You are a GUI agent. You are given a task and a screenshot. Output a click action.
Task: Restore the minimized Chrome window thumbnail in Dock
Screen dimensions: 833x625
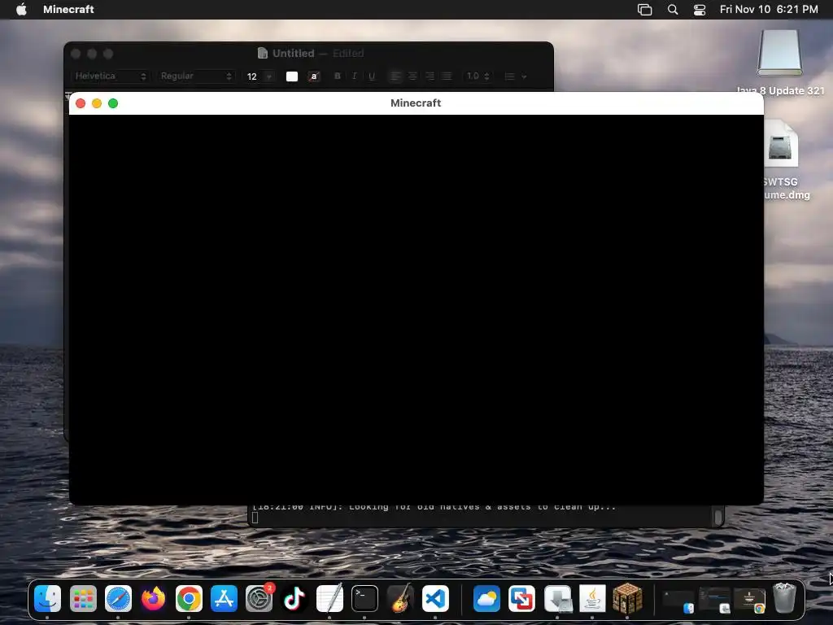[749, 601]
